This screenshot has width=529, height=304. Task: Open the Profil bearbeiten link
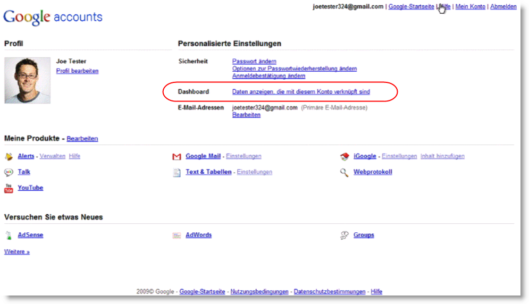[77, 71]
